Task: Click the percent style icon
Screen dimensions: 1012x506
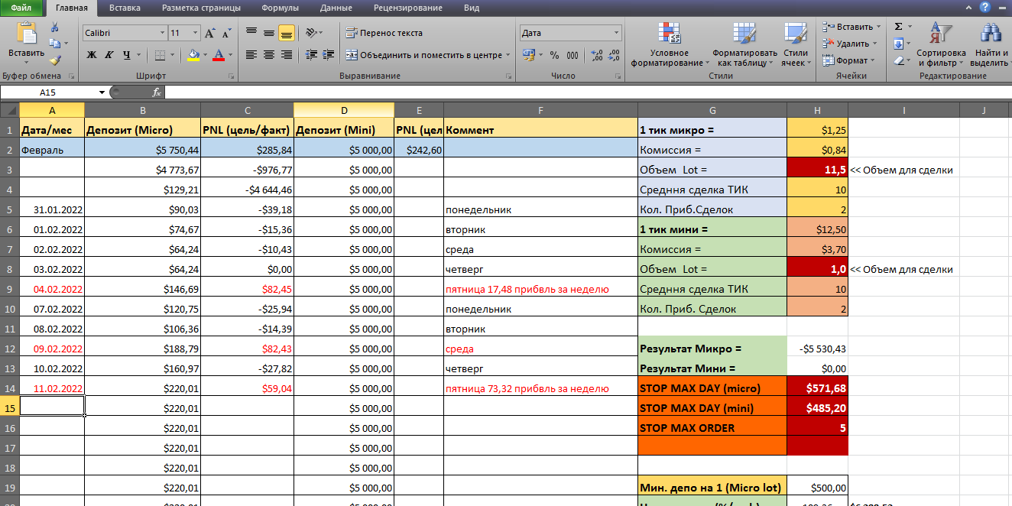Action: tap(554, 55)
